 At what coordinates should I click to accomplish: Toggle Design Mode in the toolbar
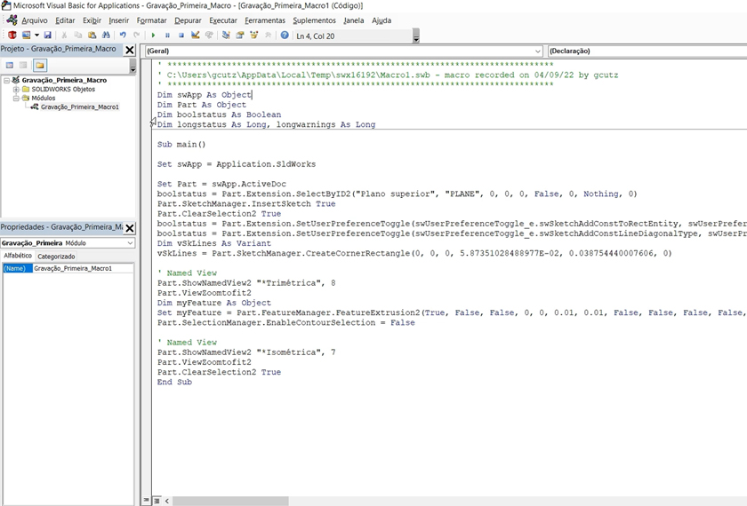(x=195, y=36)
